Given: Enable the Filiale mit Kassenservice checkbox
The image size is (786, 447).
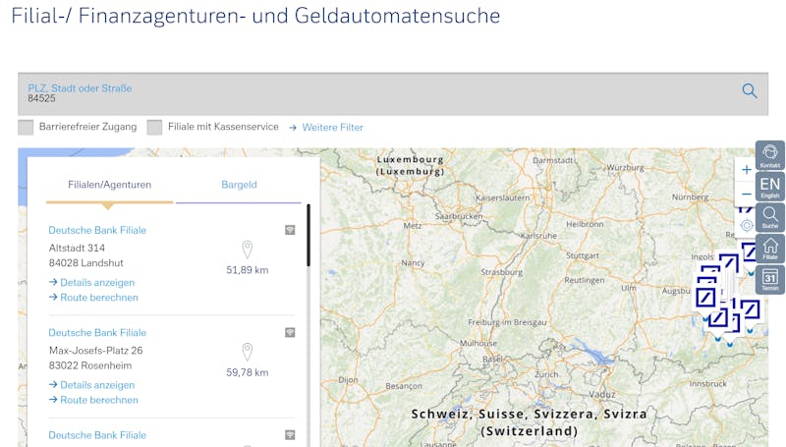Looking at the screenshot, I should click(x=154, y=128).
